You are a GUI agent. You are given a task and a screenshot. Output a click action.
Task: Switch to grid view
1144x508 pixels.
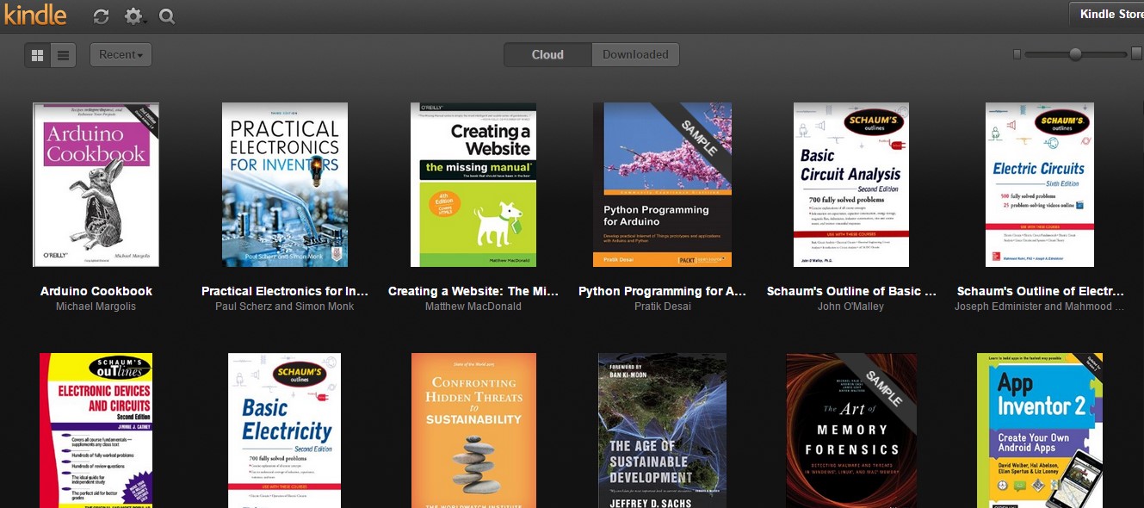click(37, 55)
